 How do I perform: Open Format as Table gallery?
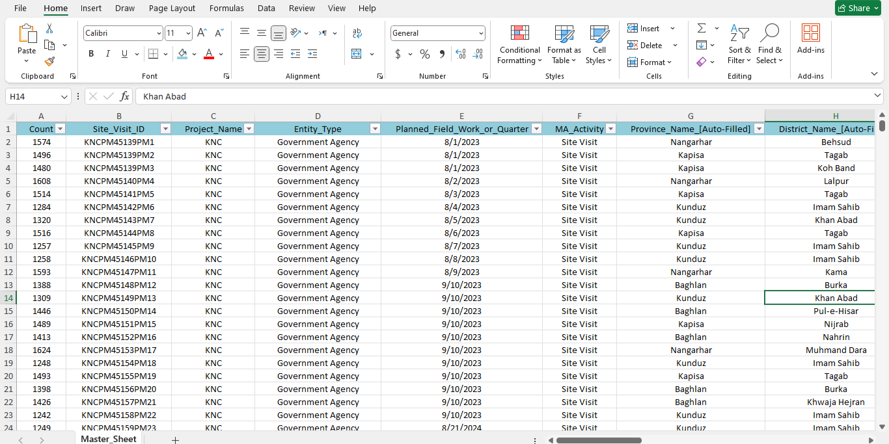pyautogui.click(x=564, y=44)
